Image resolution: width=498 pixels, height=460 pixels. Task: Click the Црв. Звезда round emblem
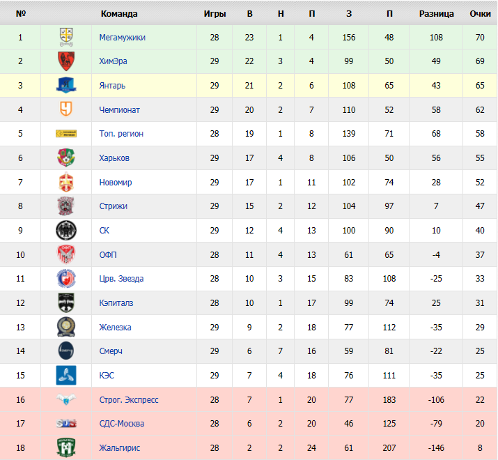pos(66,279)
